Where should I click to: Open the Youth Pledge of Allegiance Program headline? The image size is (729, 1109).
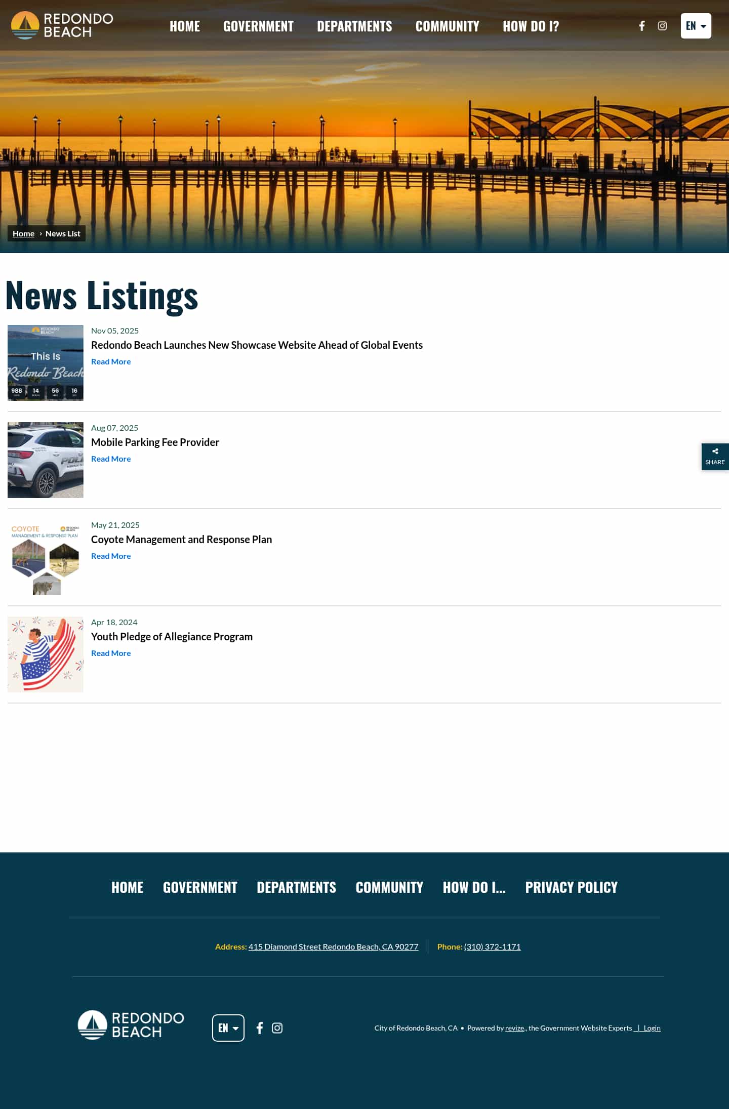pyautogui.click(x=172, y=636)
